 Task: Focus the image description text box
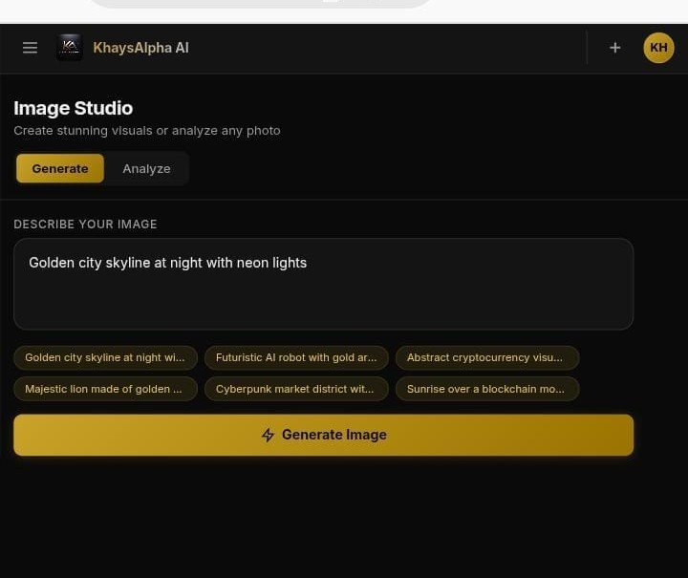(x=323, y=284)
